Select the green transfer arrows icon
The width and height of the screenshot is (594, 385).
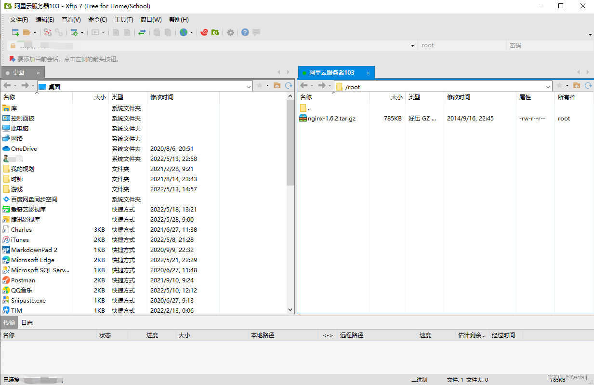tap(142, 32)
